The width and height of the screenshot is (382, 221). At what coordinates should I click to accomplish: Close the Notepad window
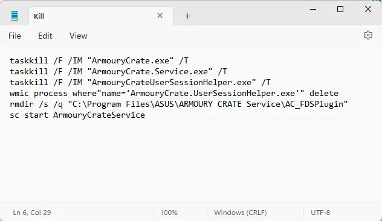368,9
